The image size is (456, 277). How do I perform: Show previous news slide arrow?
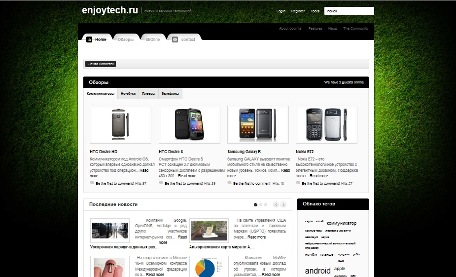(276, 204)
